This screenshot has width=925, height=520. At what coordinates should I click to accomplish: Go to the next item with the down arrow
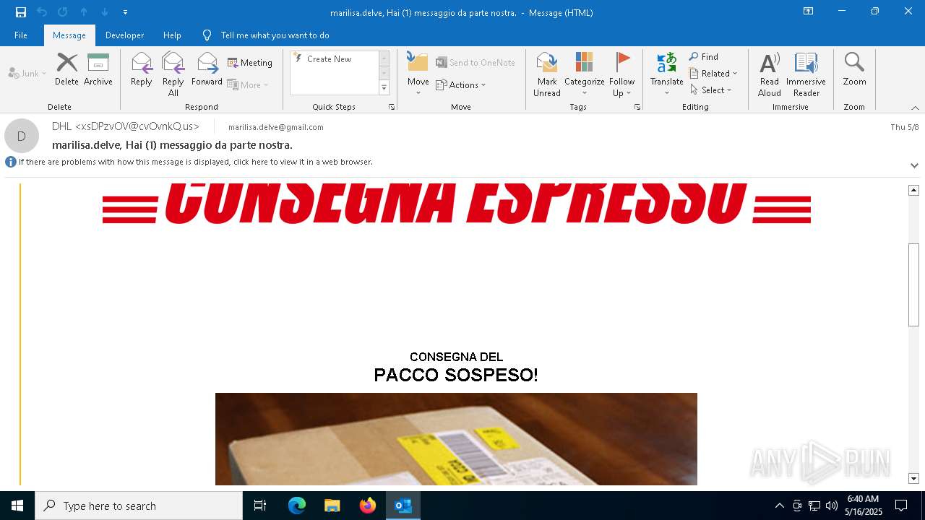point(105,12)
